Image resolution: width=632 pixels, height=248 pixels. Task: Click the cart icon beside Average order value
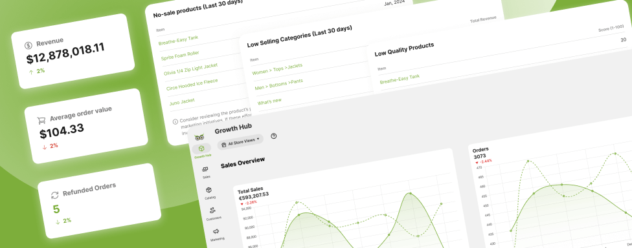(x=41, y=120)
